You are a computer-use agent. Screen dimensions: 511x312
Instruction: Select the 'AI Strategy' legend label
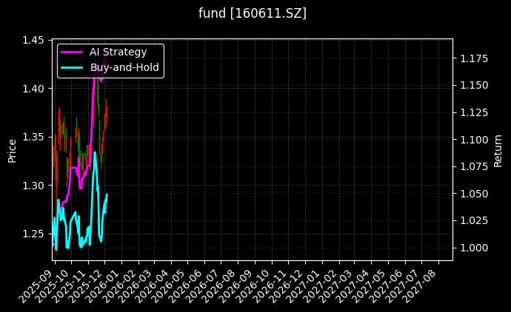tap(118, 52)
